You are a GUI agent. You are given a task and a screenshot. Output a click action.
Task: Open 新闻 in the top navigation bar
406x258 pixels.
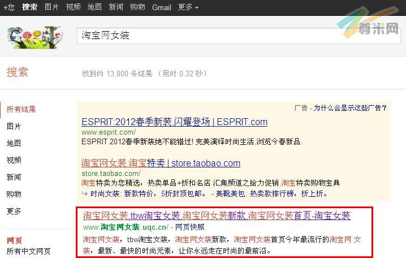116,7
